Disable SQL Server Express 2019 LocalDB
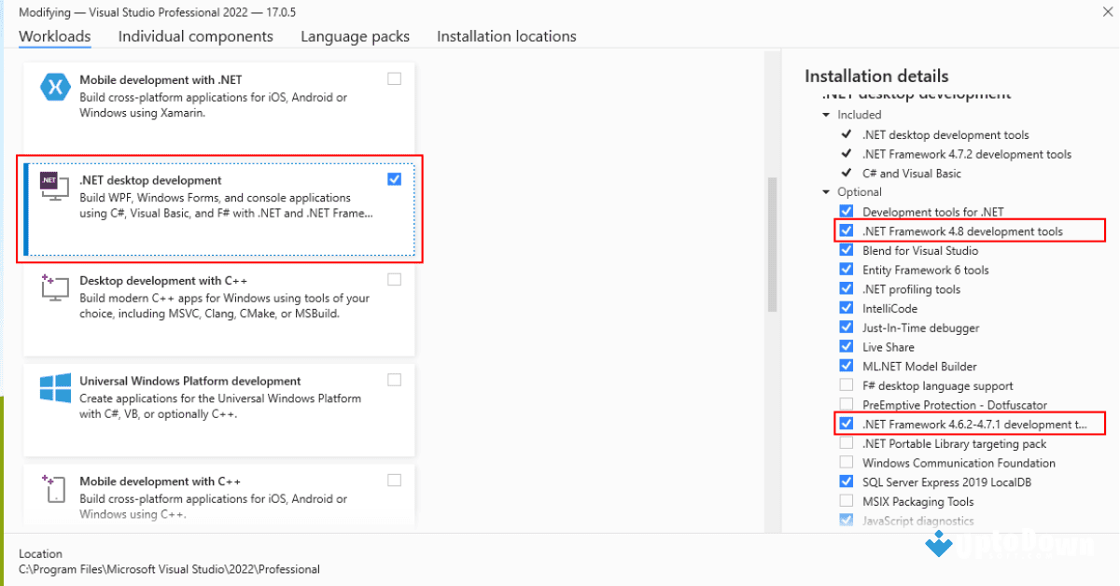 point(846,481)
